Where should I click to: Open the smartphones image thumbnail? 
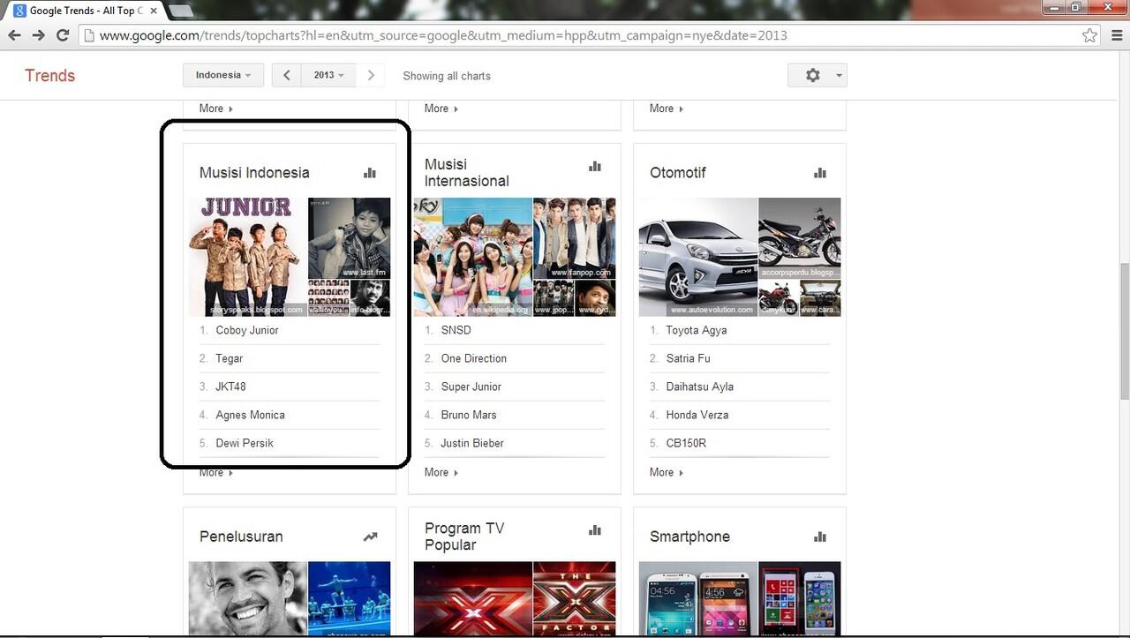point(697,598)
